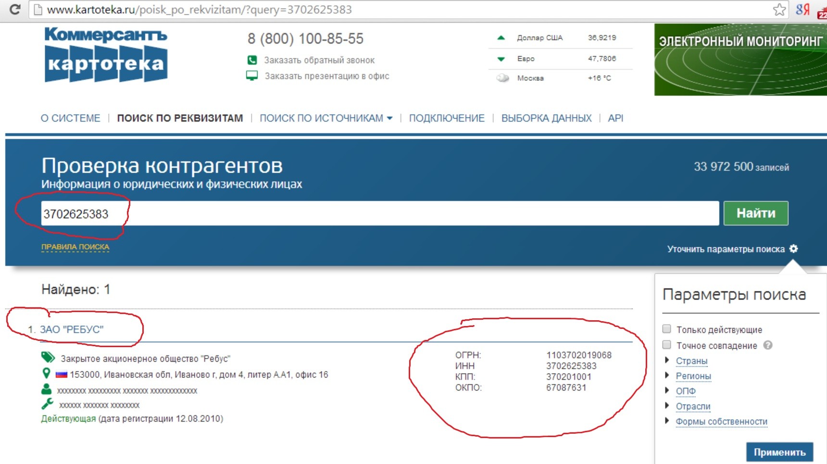Click the dollar rate 36,9219

click(602, 38)
